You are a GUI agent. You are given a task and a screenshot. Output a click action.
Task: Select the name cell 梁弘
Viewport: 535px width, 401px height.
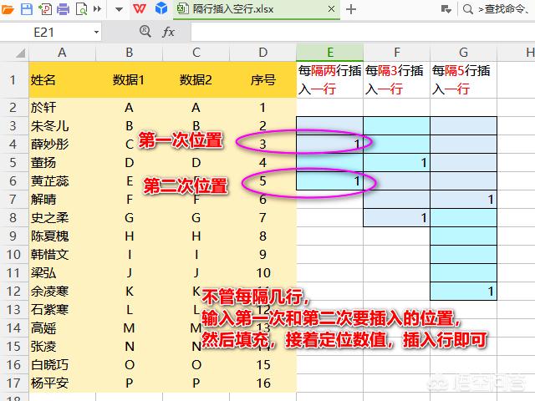[62, 273]
